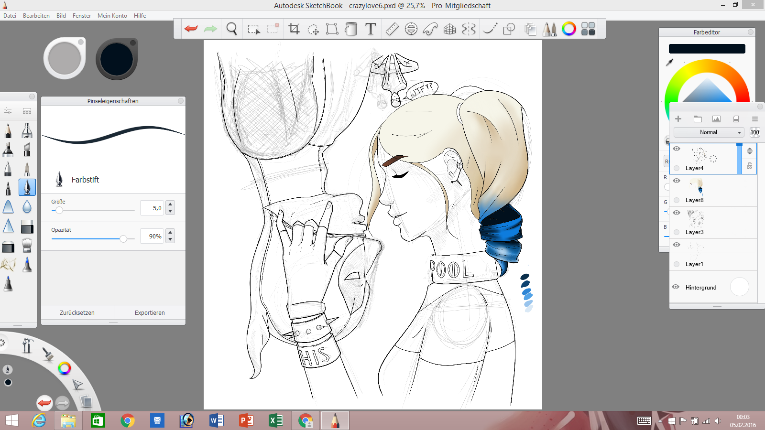Increase brush Größe with up arrow
The image size is (765, 430).
(170, 204)
